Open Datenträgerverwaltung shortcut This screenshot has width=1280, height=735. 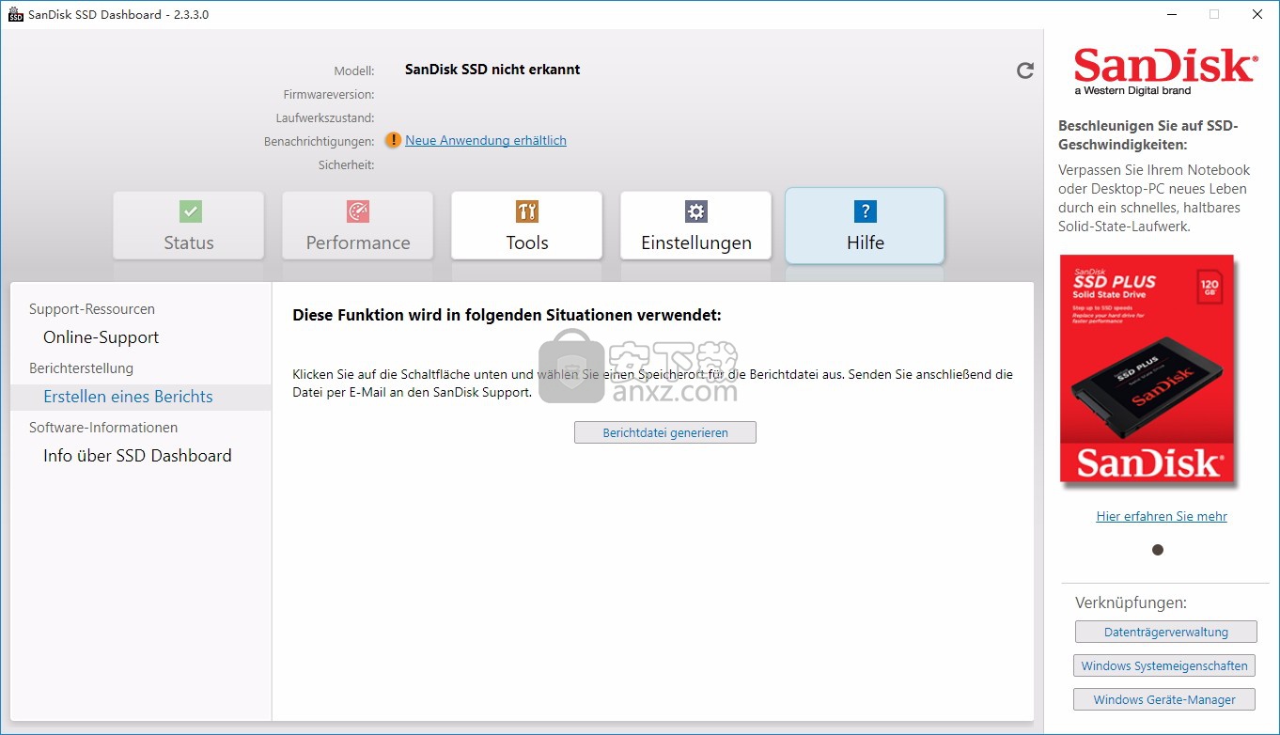click(x=1165, y=632)
